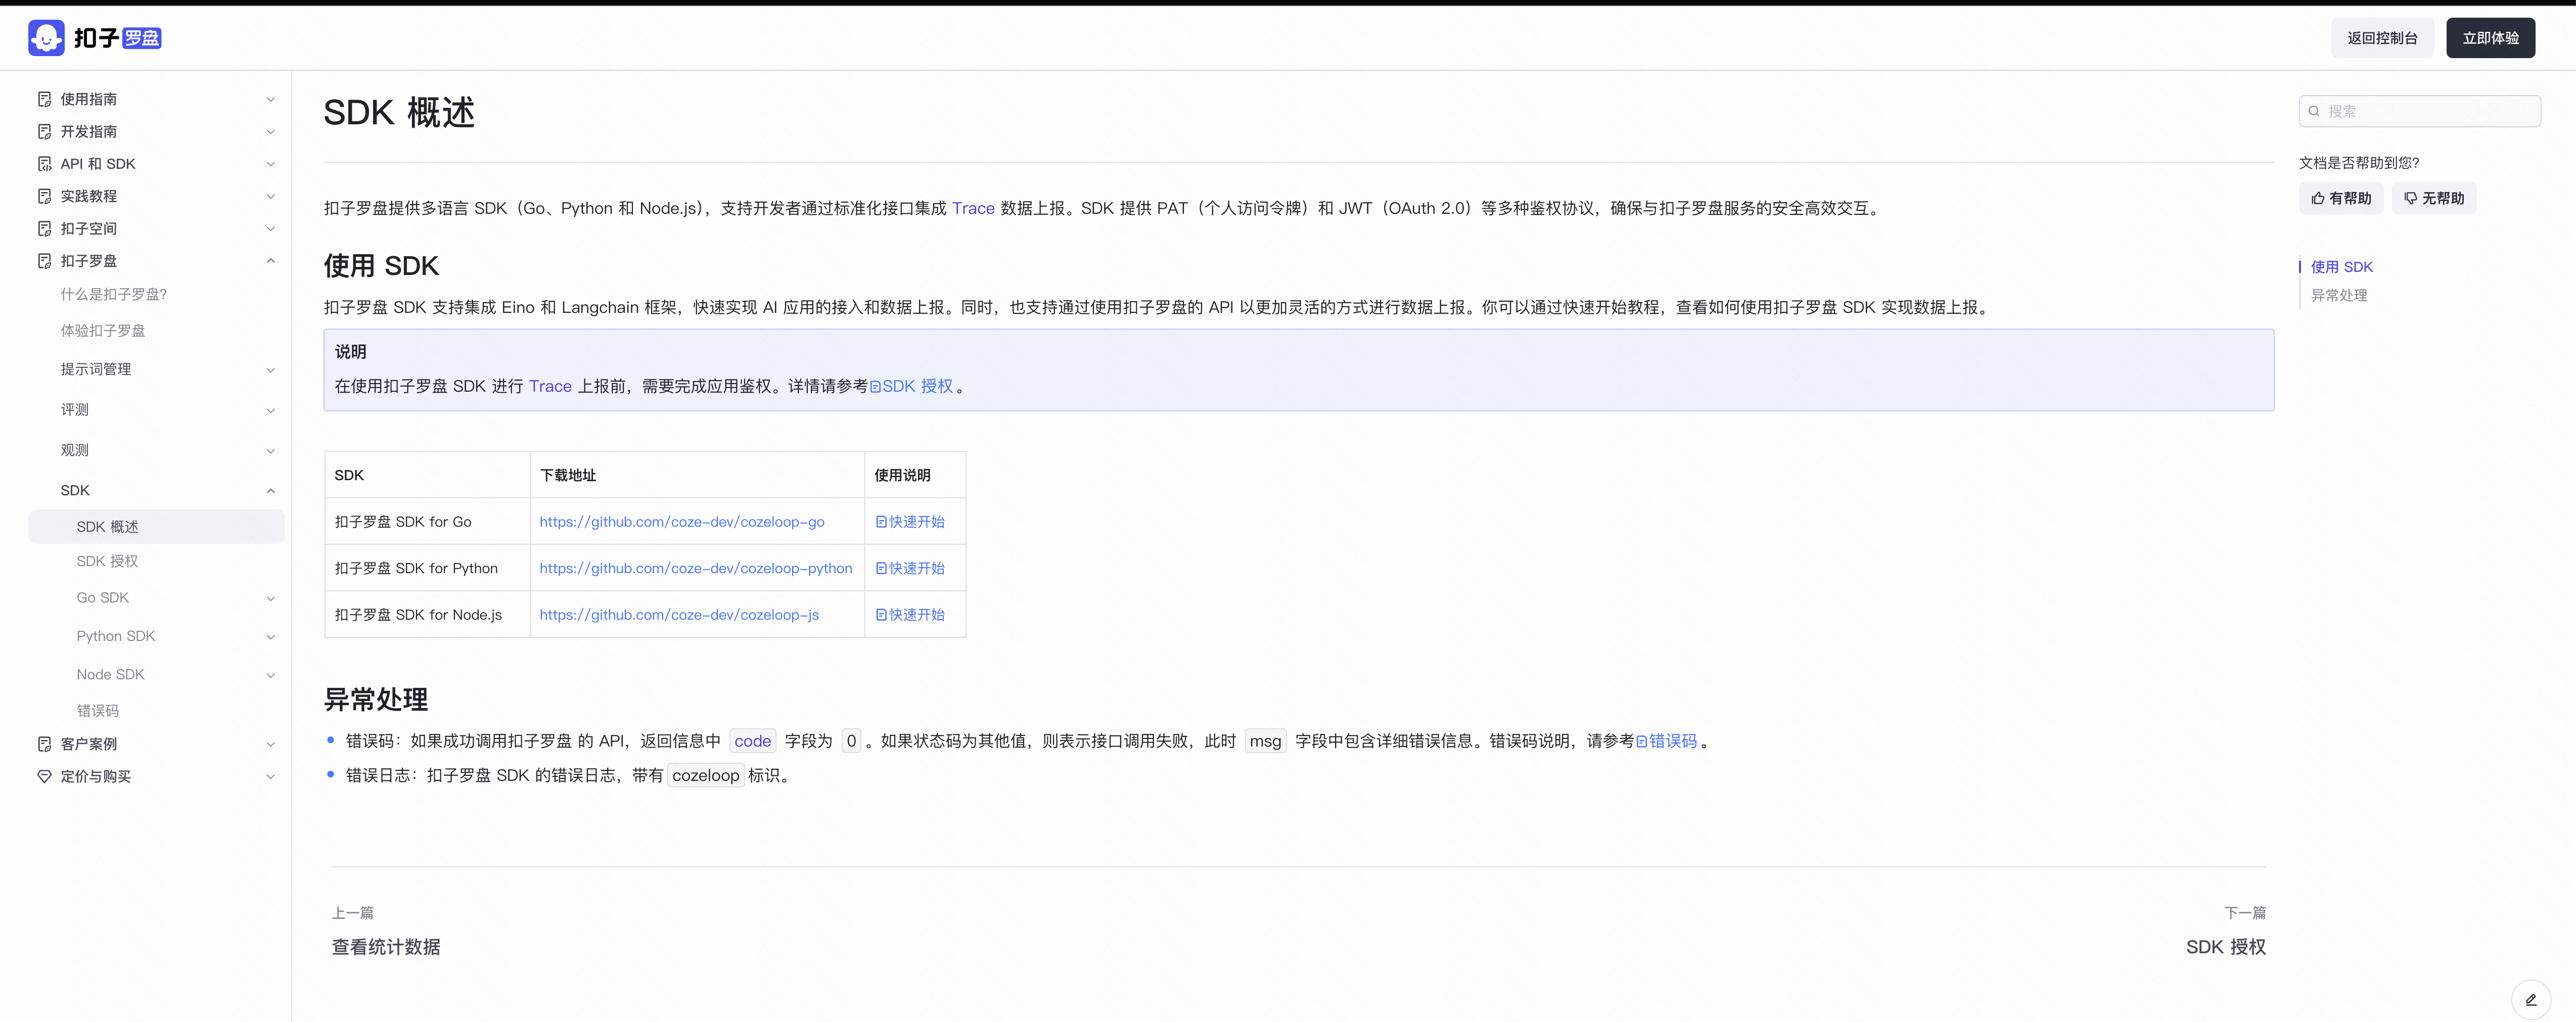Click the pencil edit icon at bottom right

click(x=2530, y=999)
